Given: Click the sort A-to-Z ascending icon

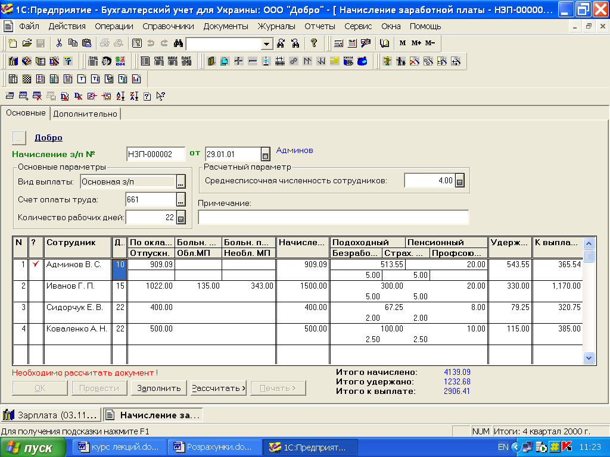Looking at the screenshot, I should pos(121,96).
